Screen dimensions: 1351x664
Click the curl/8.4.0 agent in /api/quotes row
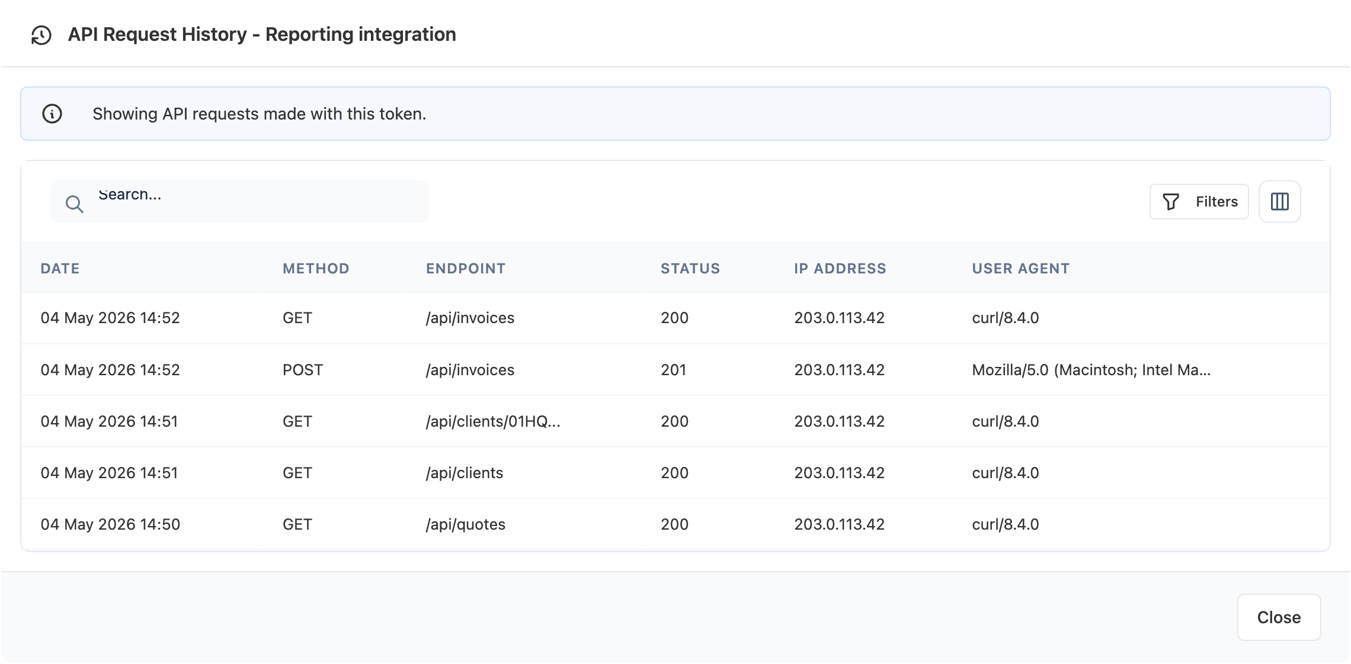pyautogui.click(x=1006, y=524)
